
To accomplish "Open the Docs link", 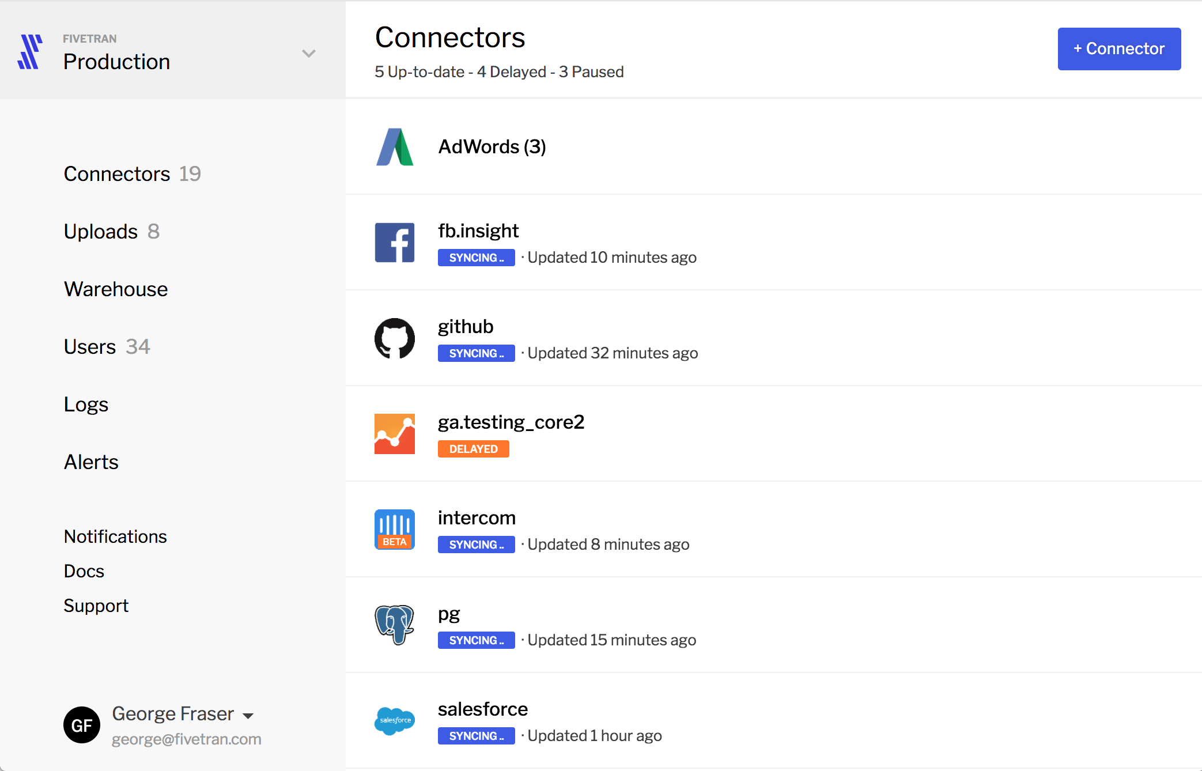I will pyautogui.click(x=83, y=570).
